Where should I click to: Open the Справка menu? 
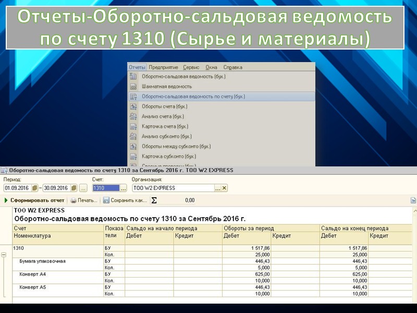232,67
